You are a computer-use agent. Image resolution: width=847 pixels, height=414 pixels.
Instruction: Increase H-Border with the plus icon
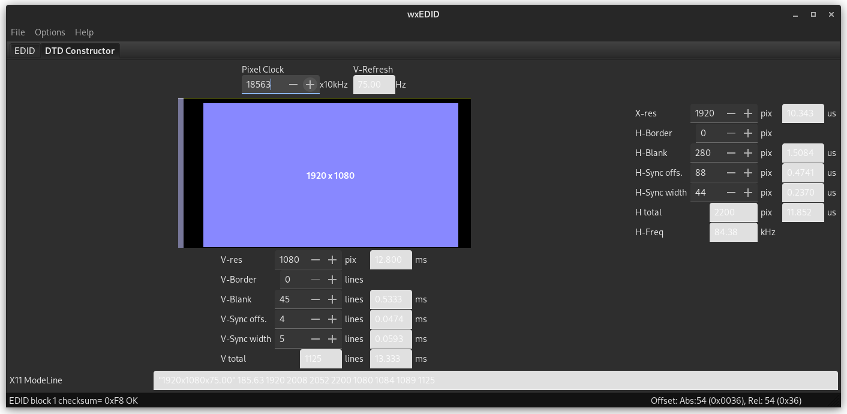747,133
